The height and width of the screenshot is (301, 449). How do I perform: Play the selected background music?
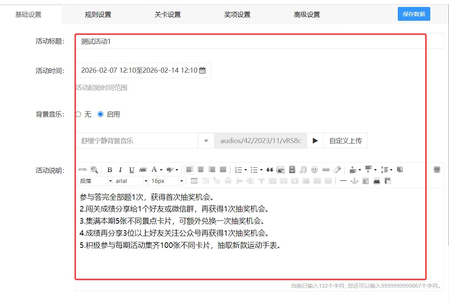tap(315, 141)
